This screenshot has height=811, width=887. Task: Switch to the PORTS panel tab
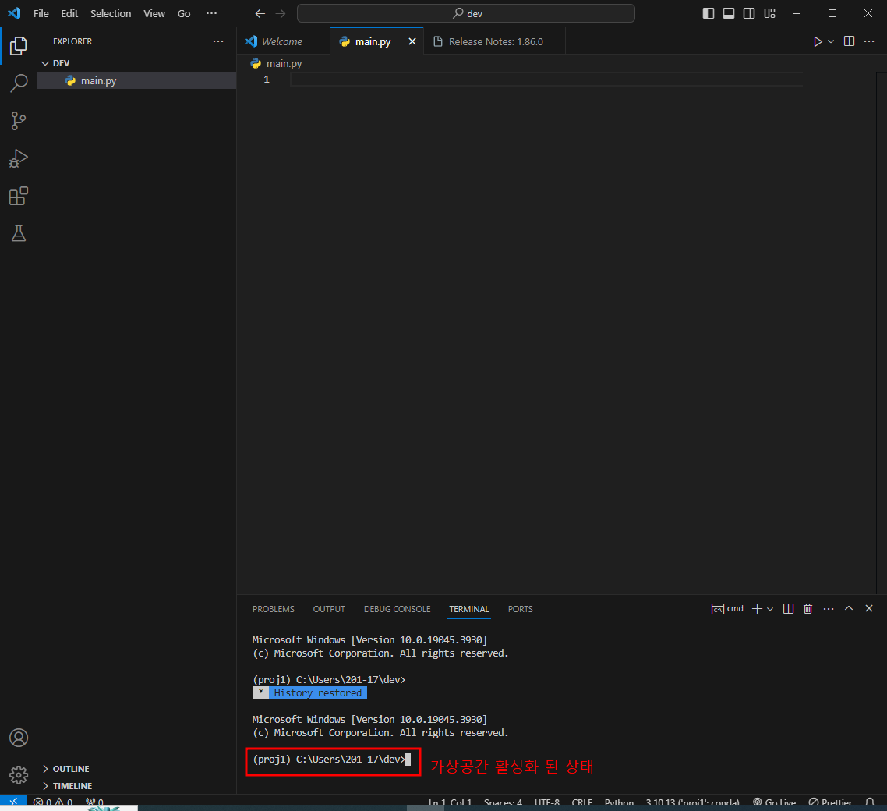pyautogui.click(x=521, y=609)
